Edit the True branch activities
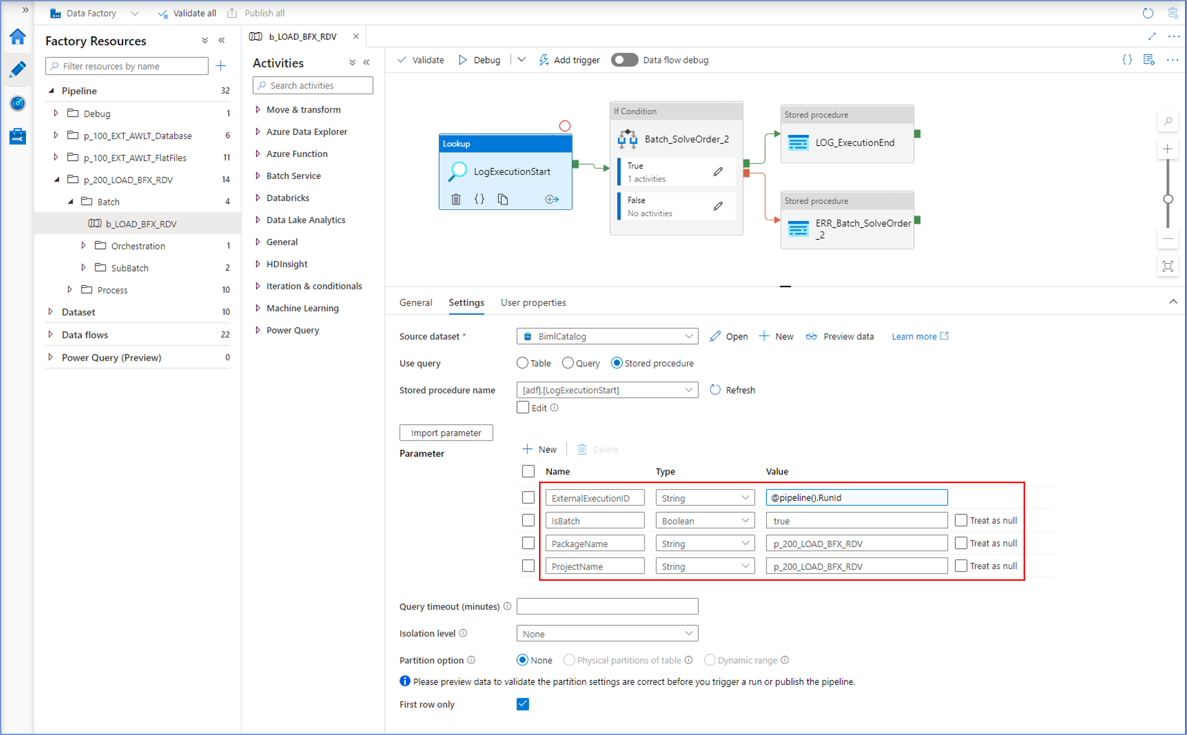 click(x=718, y=172)
